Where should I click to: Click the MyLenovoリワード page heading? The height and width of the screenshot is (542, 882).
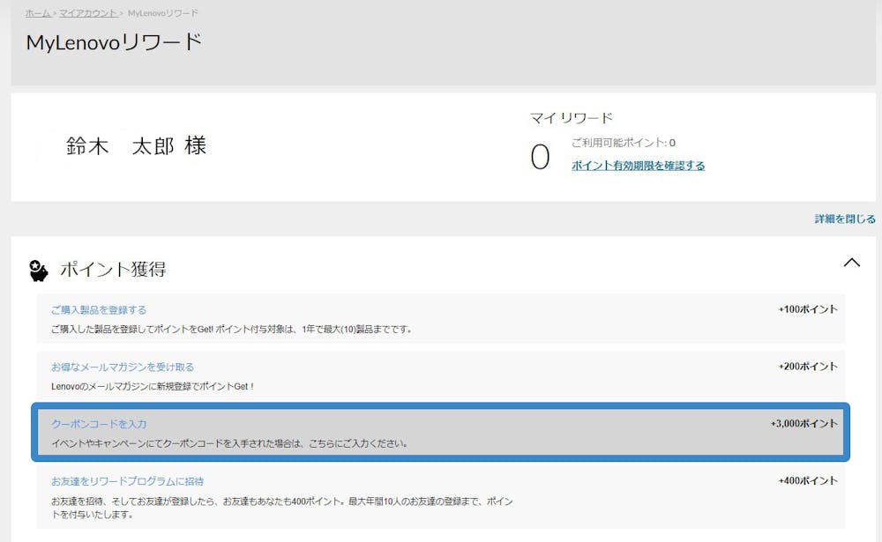114,42
